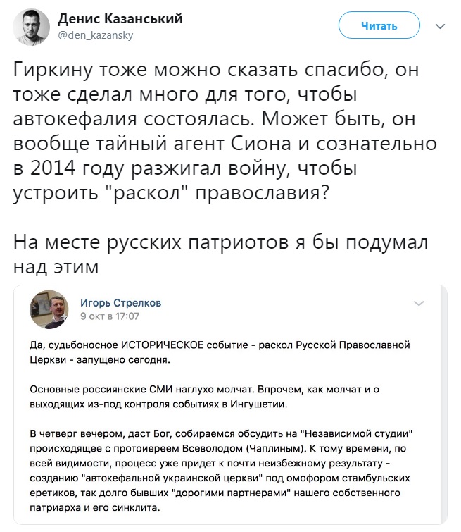This screenshot has width=461, height=532.
Task: Follow the account with the Читать button
Action: 379,25
